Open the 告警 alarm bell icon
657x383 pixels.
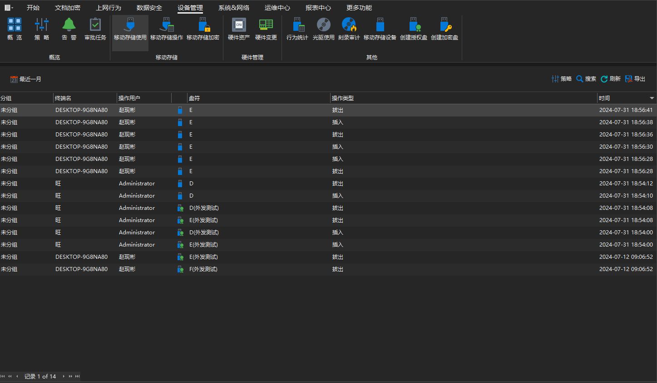[69, 24]
